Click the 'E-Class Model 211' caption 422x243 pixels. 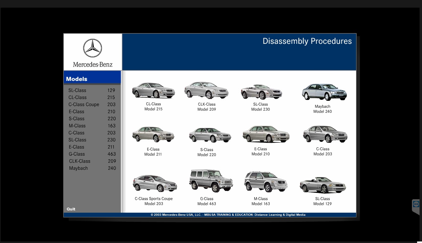click(153, 152)
